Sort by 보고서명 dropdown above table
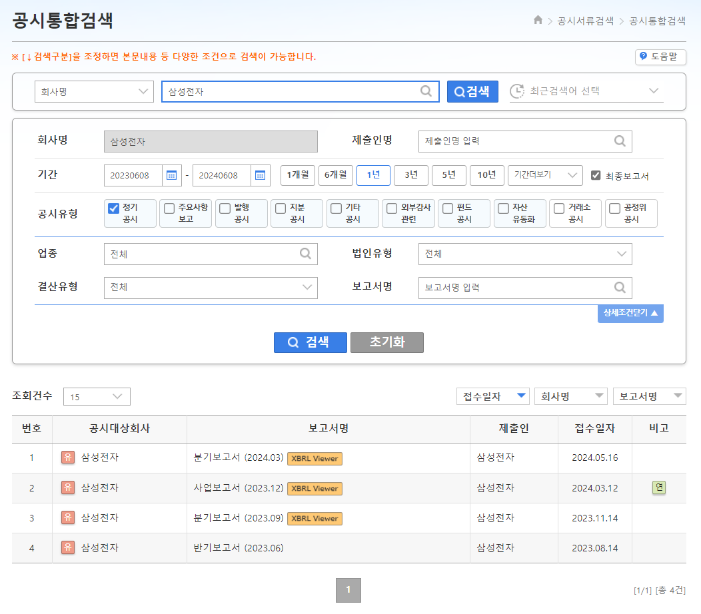The image size is (701, 614). coord(650,396)
